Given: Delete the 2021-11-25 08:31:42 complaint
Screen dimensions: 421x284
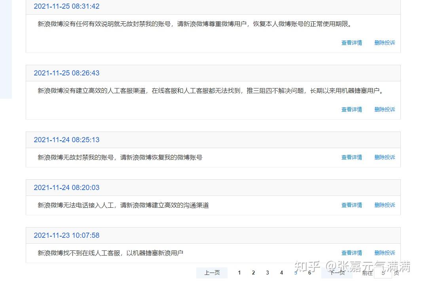Looking at the screenshot, I should [385, 43].
